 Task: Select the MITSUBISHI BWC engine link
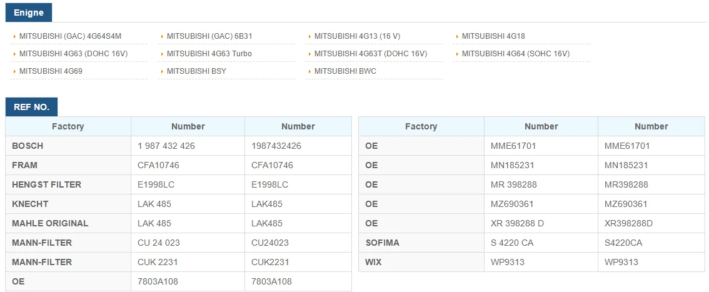pos(345,71)
